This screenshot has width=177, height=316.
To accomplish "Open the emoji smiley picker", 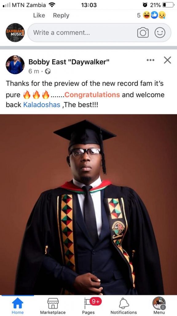I will click(160, 33).
